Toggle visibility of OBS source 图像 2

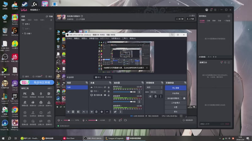[105, 91]
